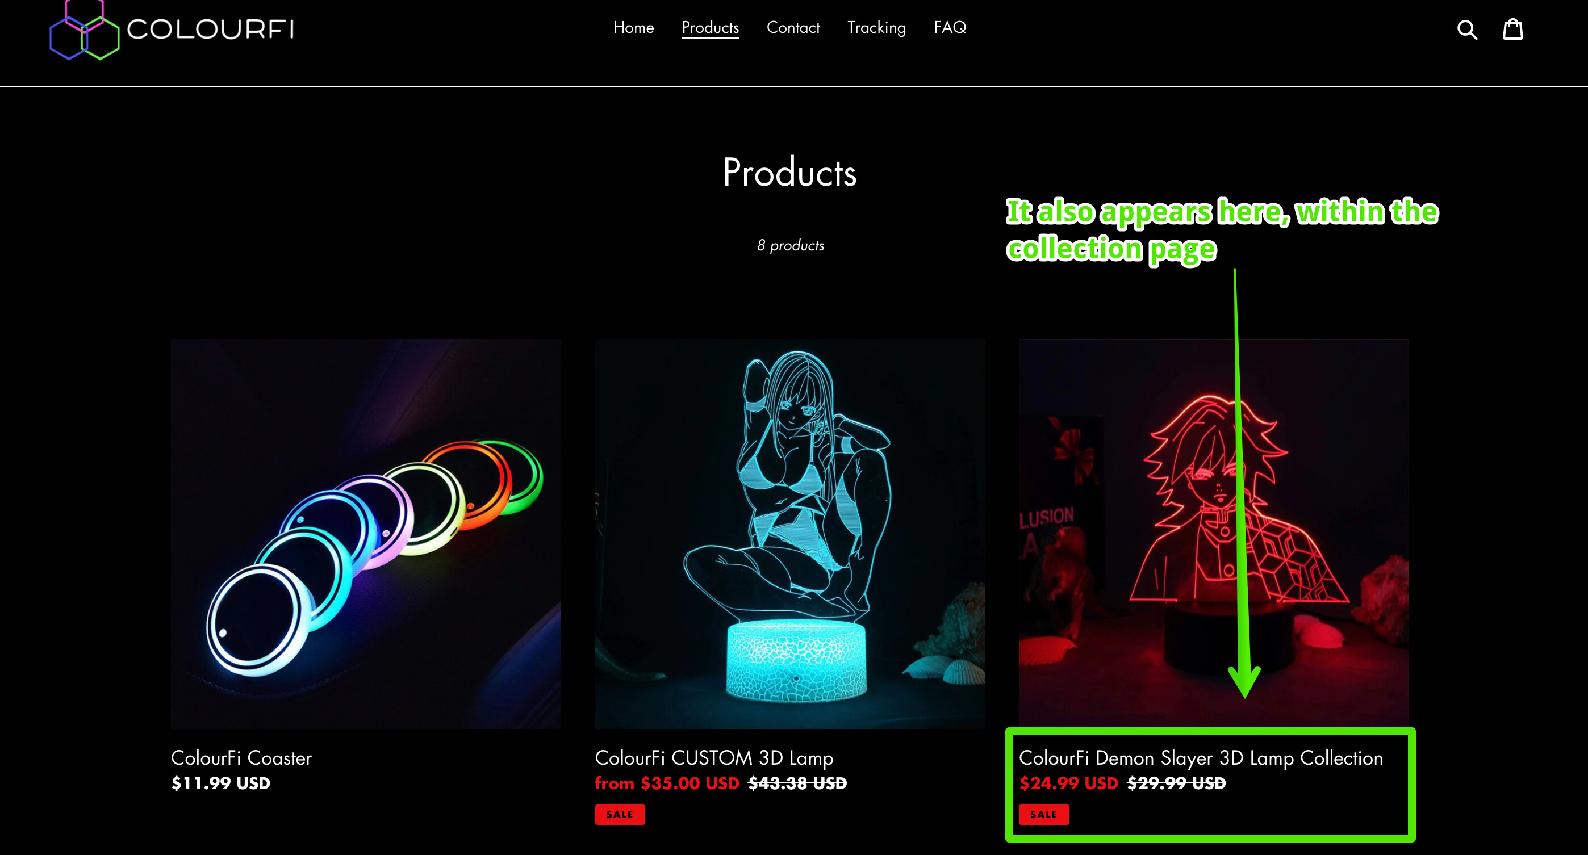Click the COLOURFI brand name text
The height and width of the screenshot is (855, 1588).
210,30
